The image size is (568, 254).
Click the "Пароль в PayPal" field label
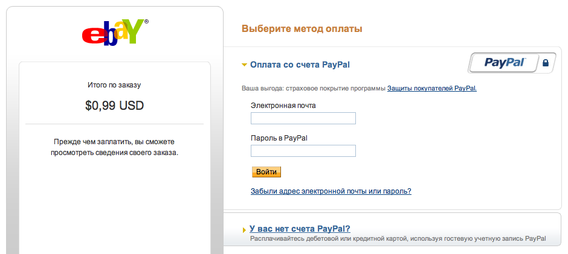click(x=279, y=138)
